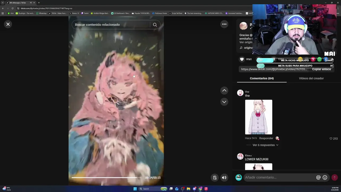Open the Music app on the taskbar

tap(206, 189)
